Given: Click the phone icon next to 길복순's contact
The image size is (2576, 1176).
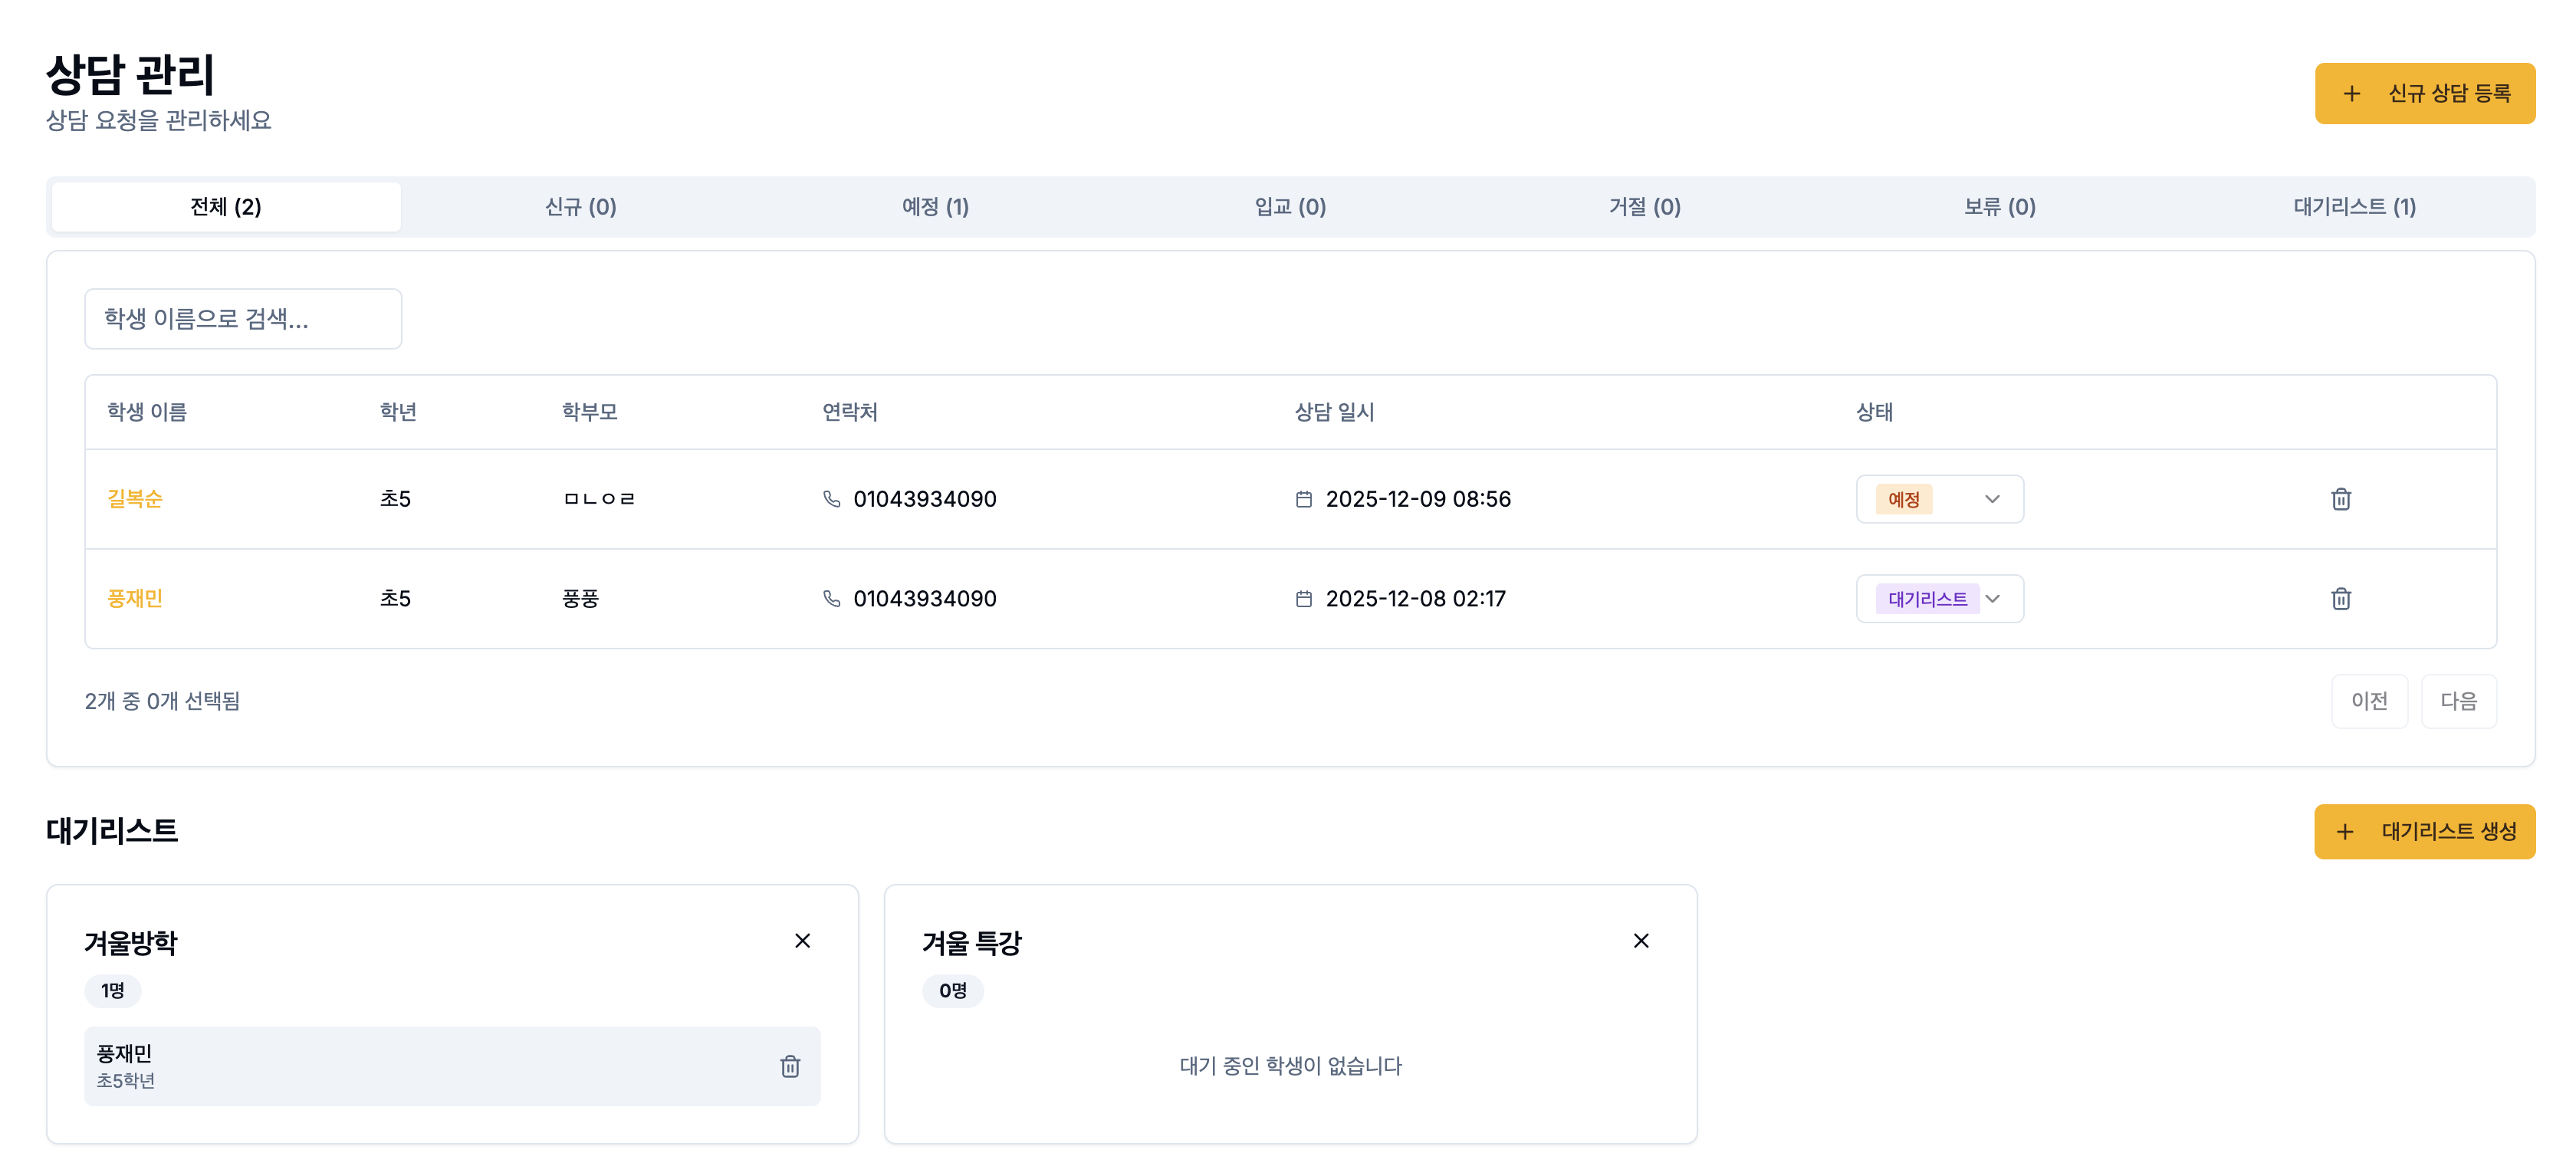Looking at the screenshot, I should 832,499.
